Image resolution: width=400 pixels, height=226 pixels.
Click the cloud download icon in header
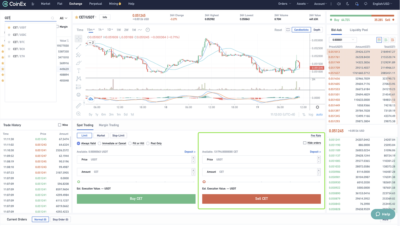pos(366,4)
